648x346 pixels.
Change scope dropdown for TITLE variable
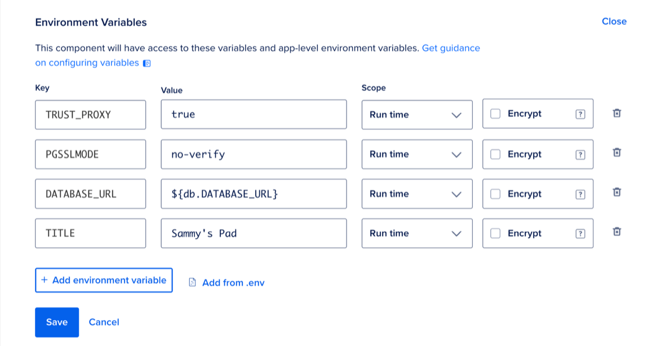coord(416,233)
